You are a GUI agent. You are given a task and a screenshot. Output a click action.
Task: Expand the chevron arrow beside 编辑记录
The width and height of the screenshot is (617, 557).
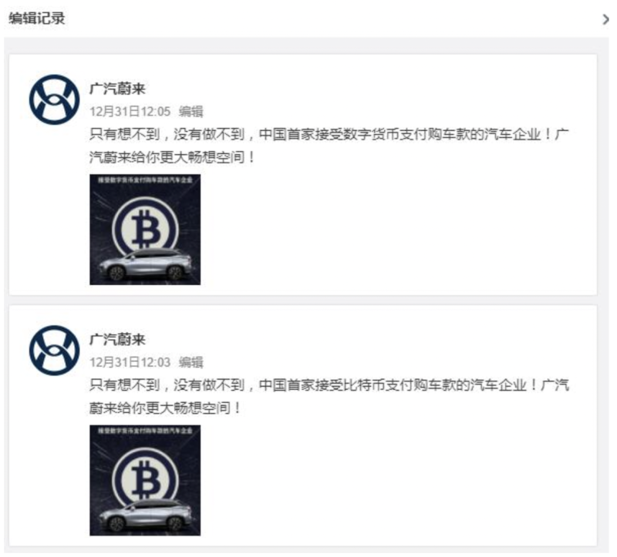(605, 19)
